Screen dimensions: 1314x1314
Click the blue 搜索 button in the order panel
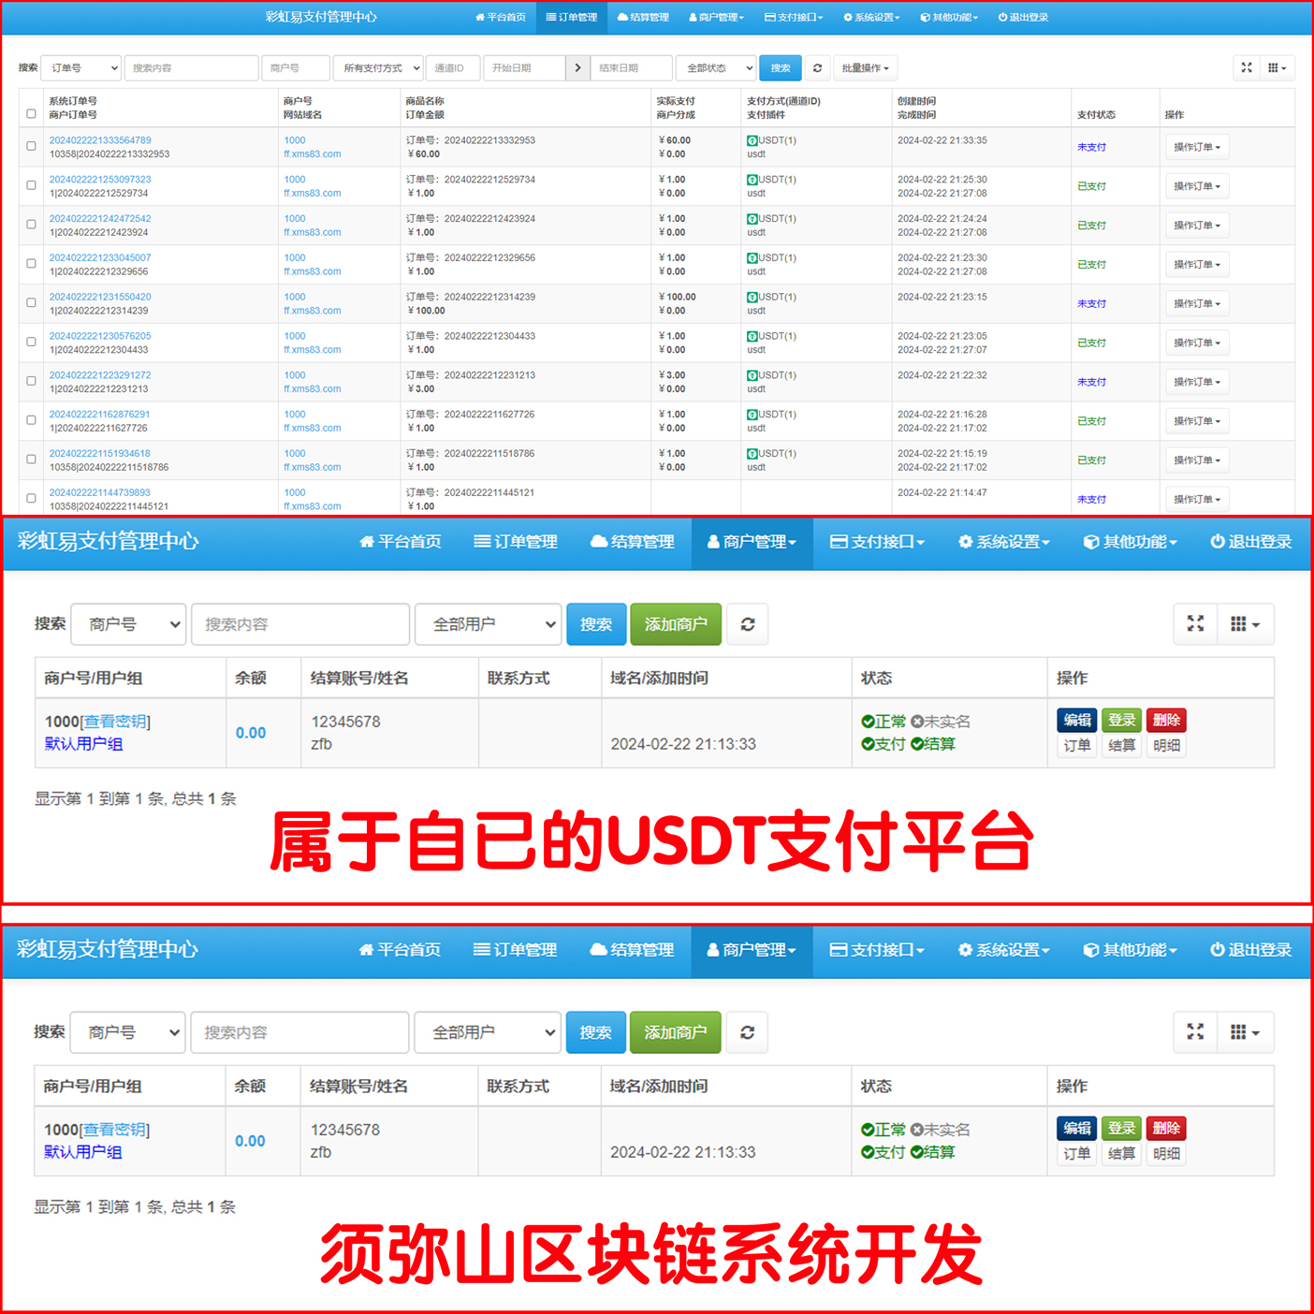pos(781,68)
